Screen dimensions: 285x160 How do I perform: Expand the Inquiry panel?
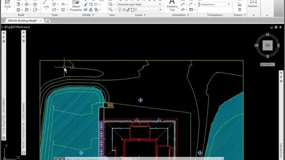click(x=240, y=15)
